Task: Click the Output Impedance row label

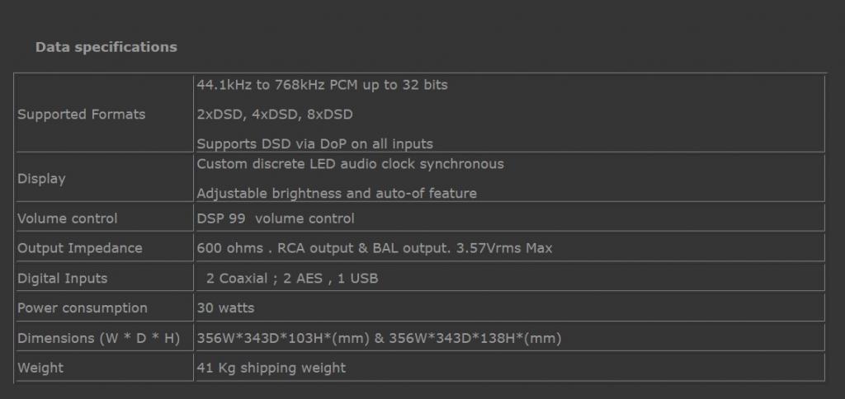Action: (x=80, y=248)
